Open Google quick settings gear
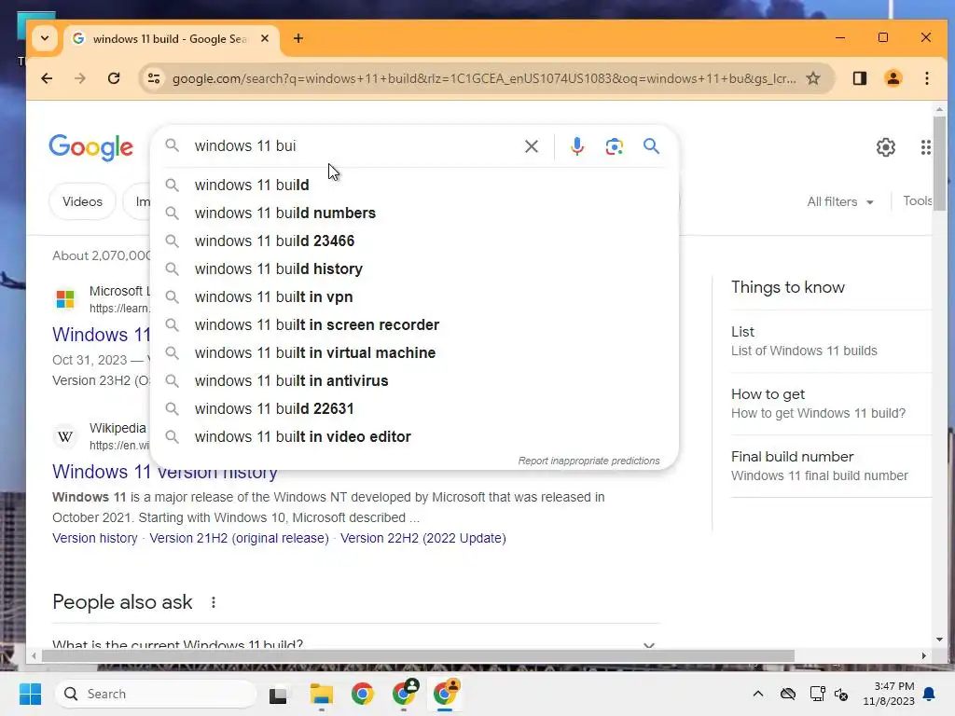This screenshot has width=955, height=716. tap(886, 146)
